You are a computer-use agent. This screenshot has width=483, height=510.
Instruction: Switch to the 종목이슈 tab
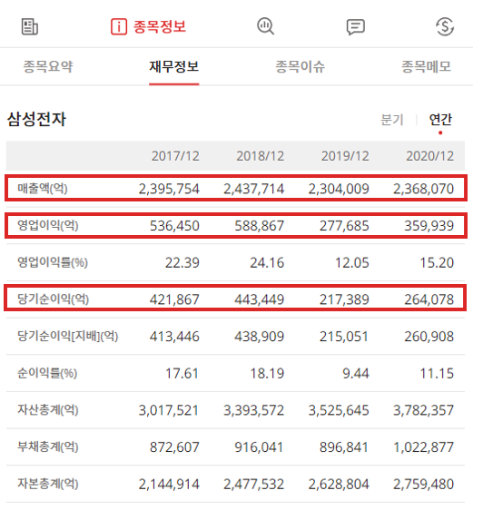coord(301,66)
